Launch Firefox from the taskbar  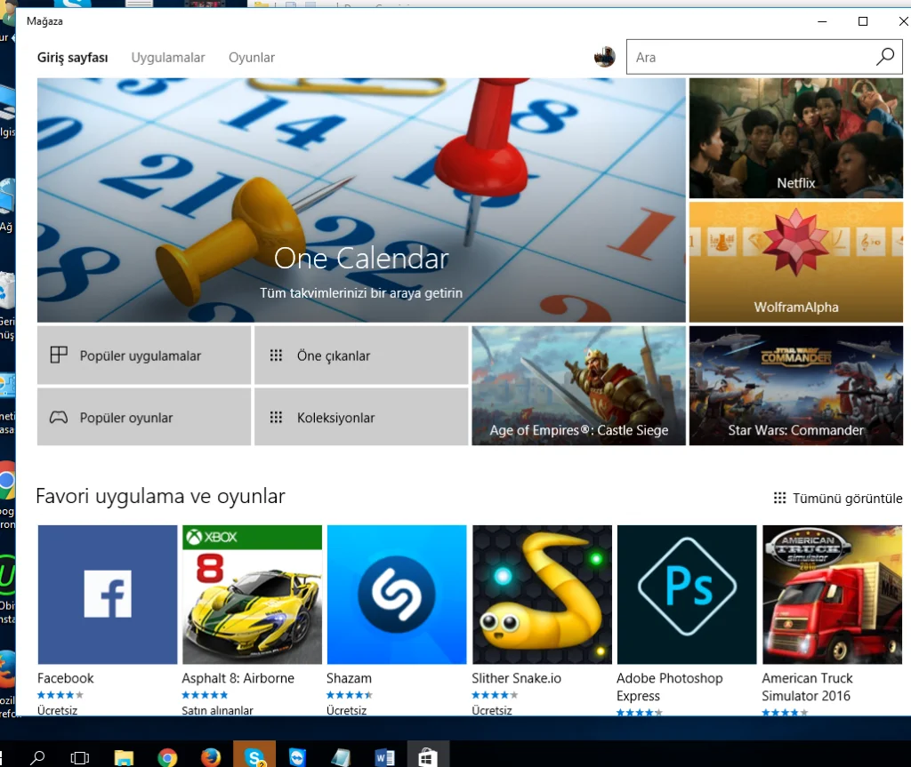click(x=211, y=756)
